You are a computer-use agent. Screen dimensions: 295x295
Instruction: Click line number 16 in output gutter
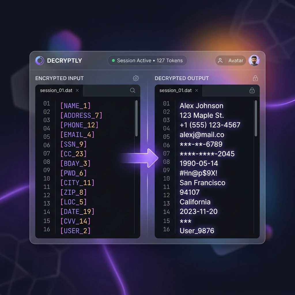tap(167, 229)
